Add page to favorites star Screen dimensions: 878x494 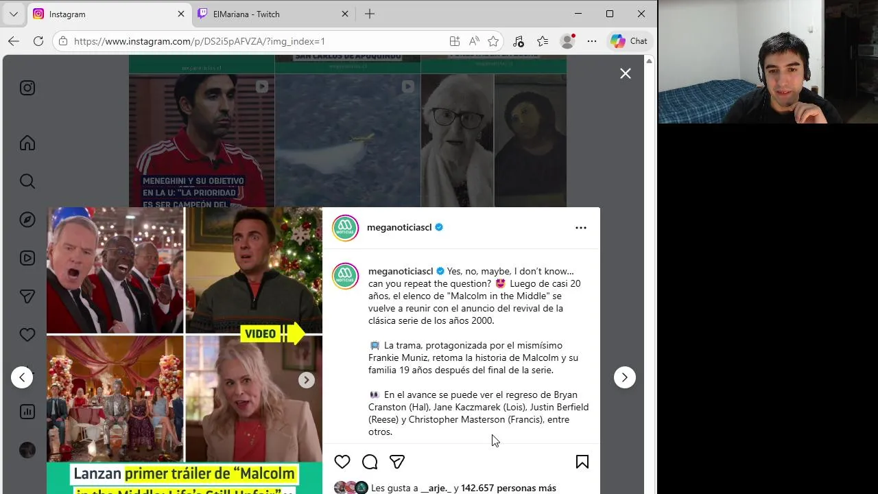493,41
